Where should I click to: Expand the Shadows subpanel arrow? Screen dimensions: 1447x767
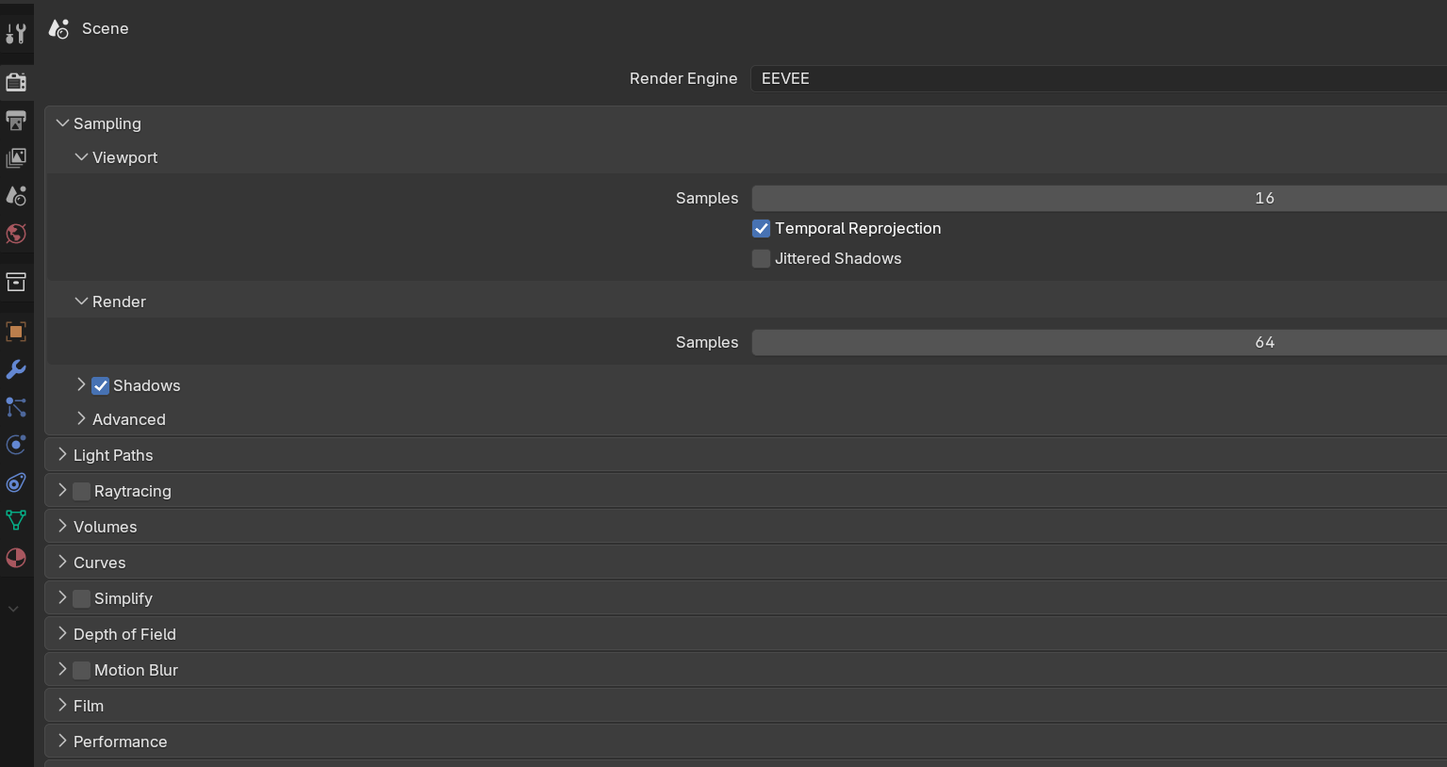tap(81, 384)
